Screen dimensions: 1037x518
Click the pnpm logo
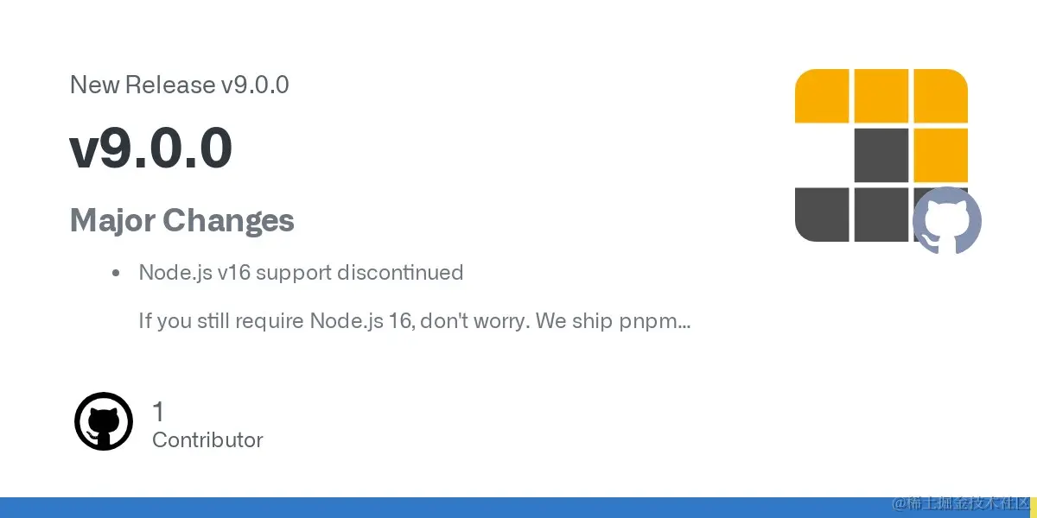pos(881,155)
